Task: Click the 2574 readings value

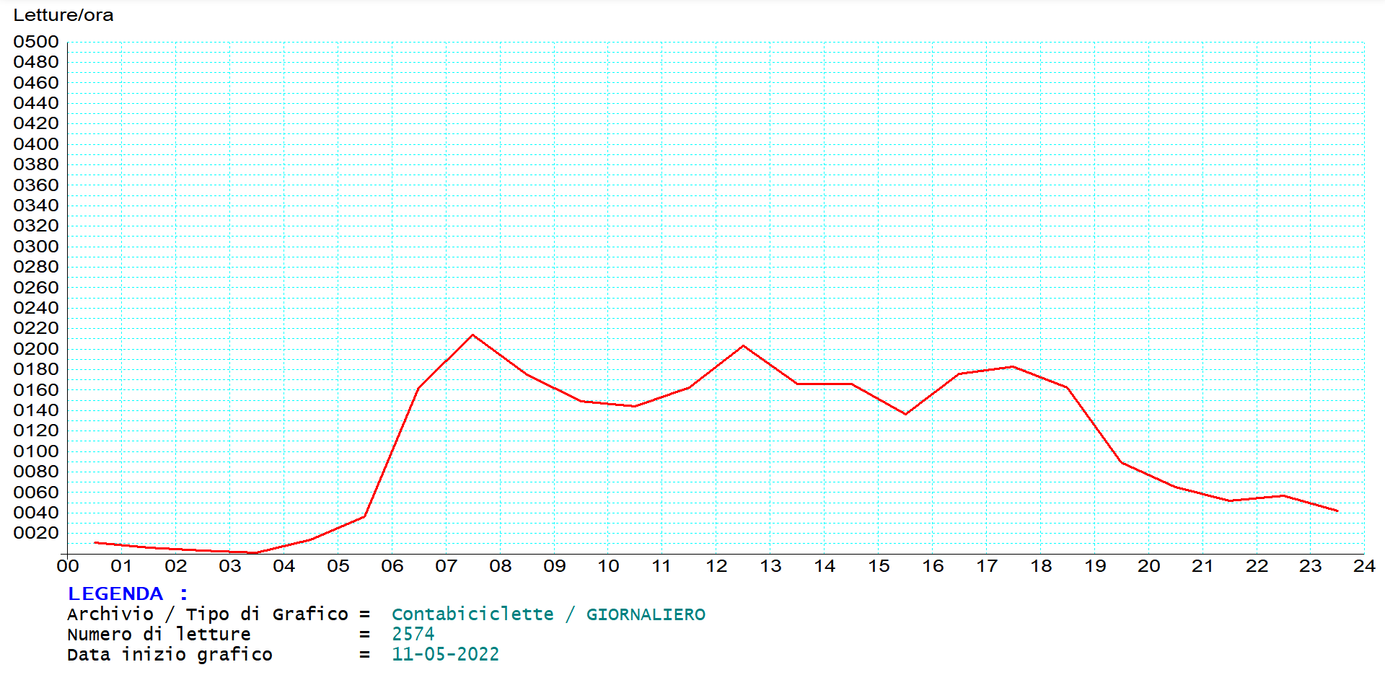Action: tap(413, 635)
